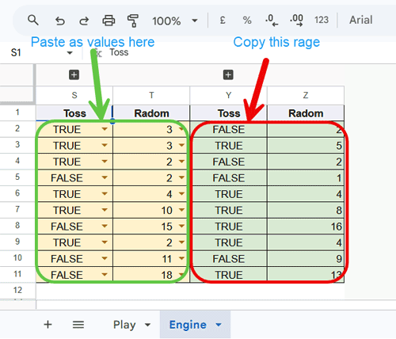The height and width of the screenshot is (339, 396).
Task: Select row 6 header
Action: pyautogui.click(x=17, y=193)
